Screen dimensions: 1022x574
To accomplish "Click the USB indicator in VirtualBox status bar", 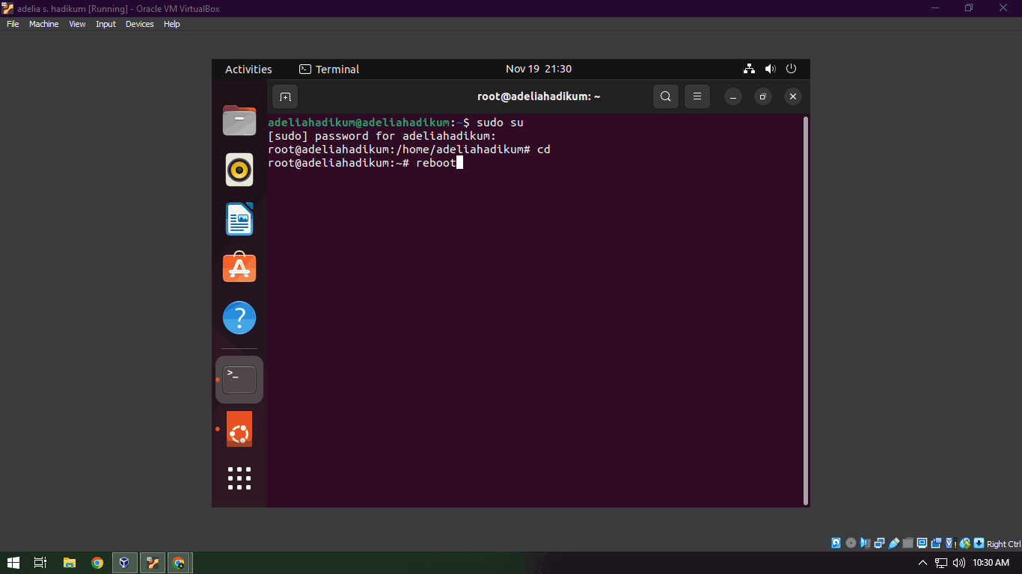I will click(893, 543).
